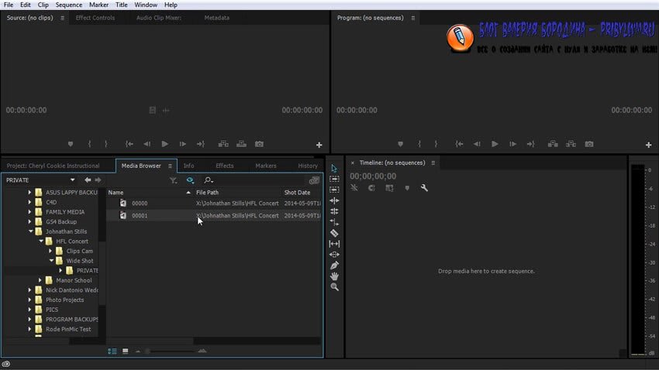Select clip 00001 in file list
Screen dimensions: 659x370
140,216
